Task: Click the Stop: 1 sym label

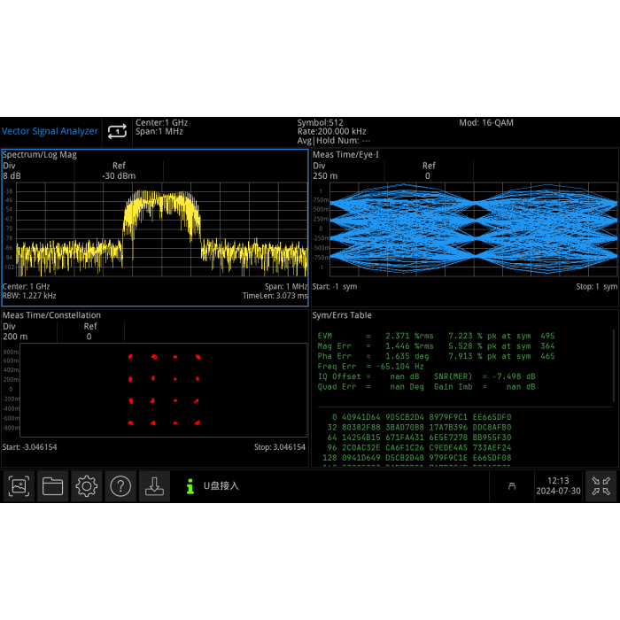Action: [x=596, y=286]
